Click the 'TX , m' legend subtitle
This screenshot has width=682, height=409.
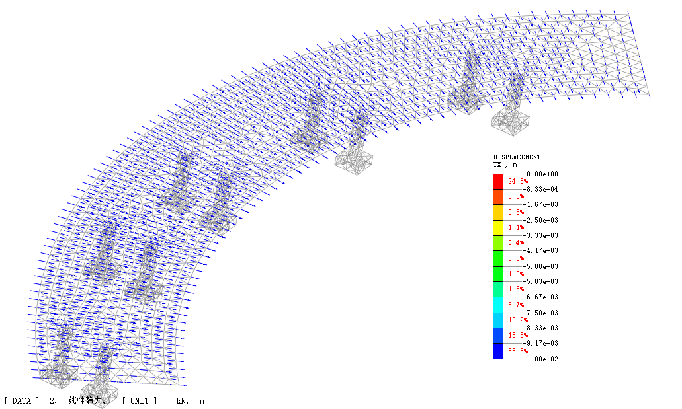tap(505, 165)
